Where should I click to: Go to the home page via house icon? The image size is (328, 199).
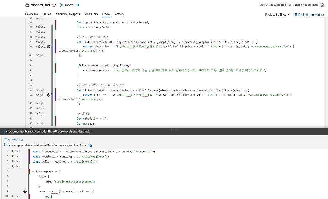(x=322, y=5)
